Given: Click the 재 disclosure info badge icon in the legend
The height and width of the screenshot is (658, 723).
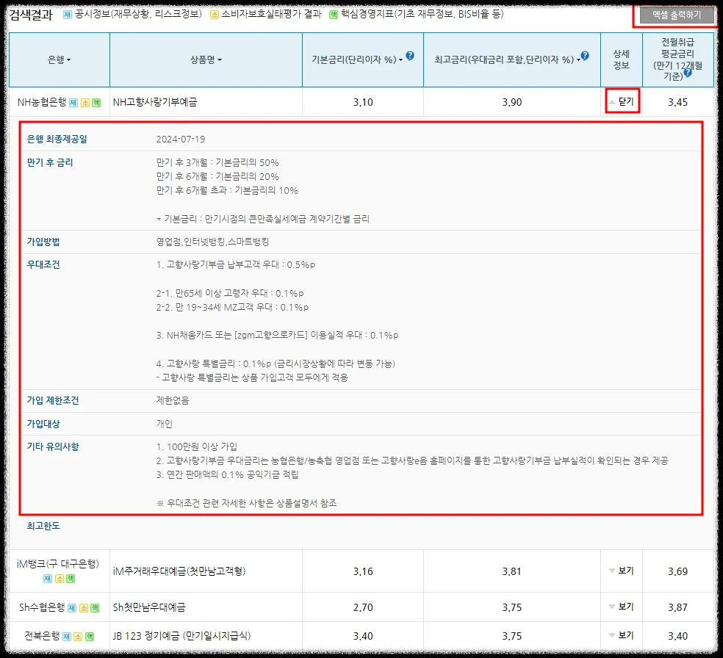Looking at the screenshot, I should point(67,15).
